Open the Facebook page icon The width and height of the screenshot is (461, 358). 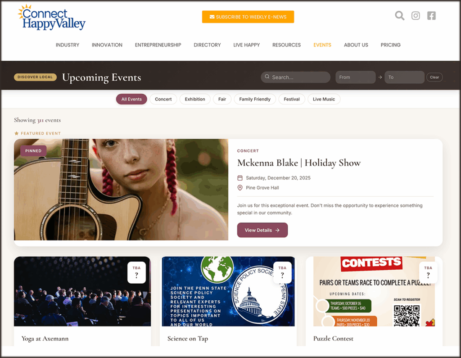[431, 16]
